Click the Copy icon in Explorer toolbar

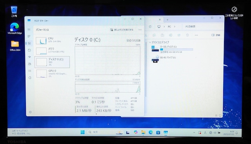(x=154, y=35)
